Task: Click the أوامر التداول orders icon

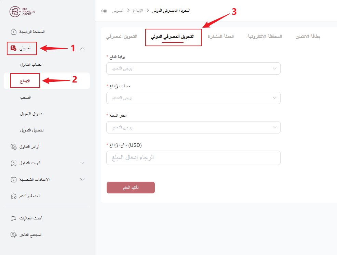Action: point(14,147)
